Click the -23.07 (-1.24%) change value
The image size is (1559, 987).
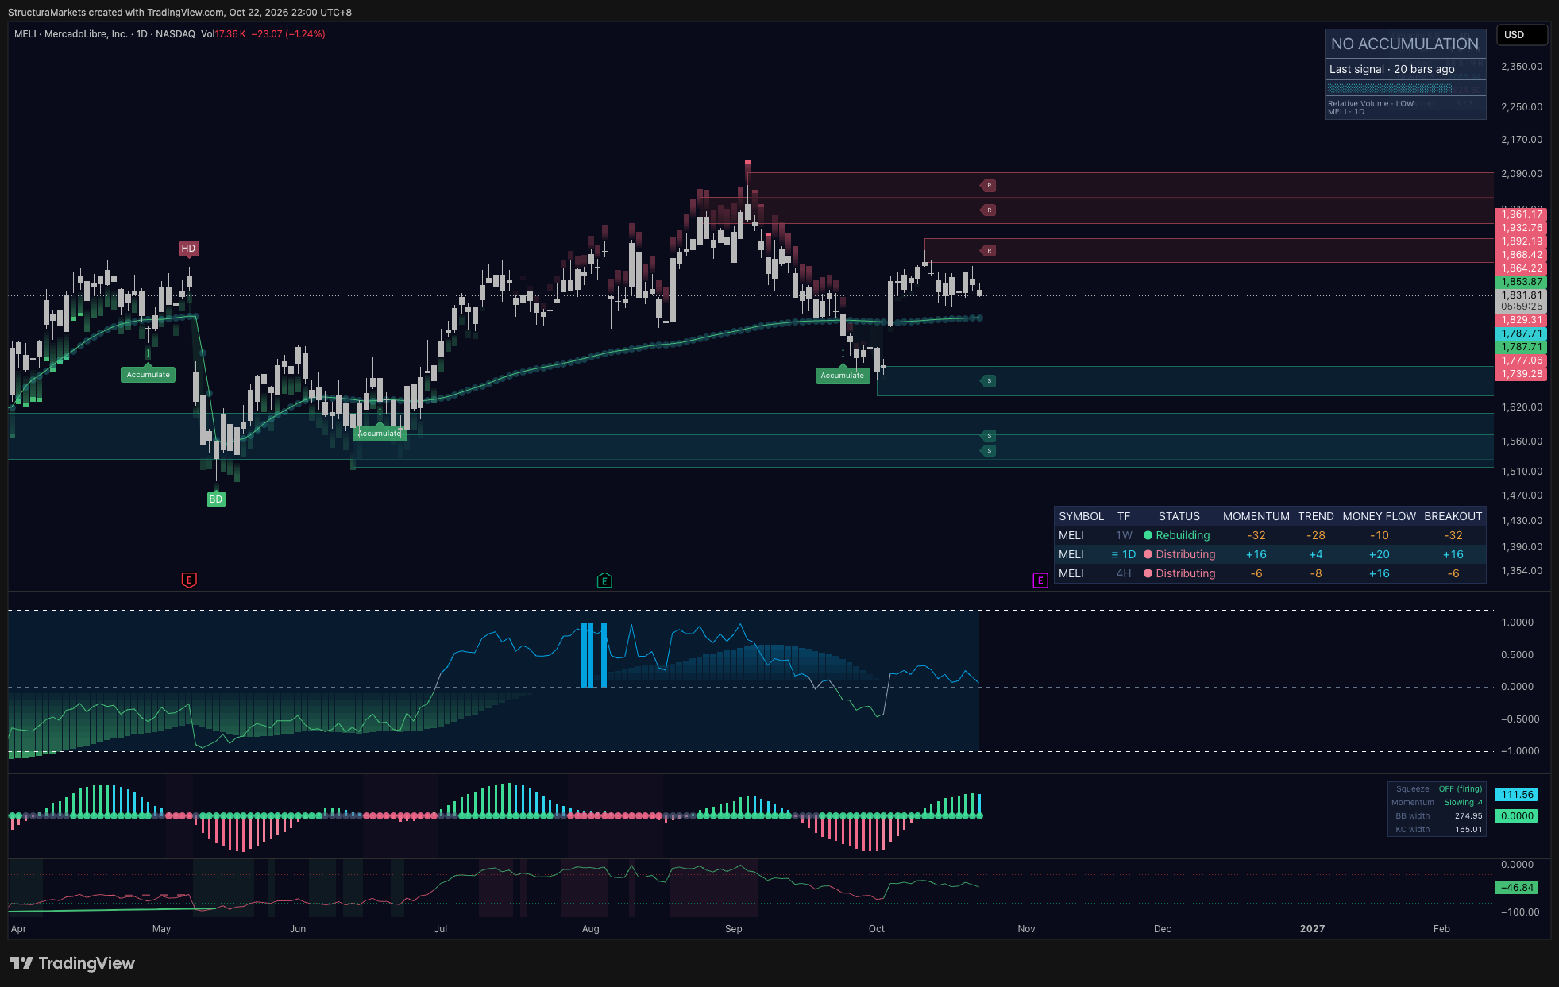[x=288, y=34]
